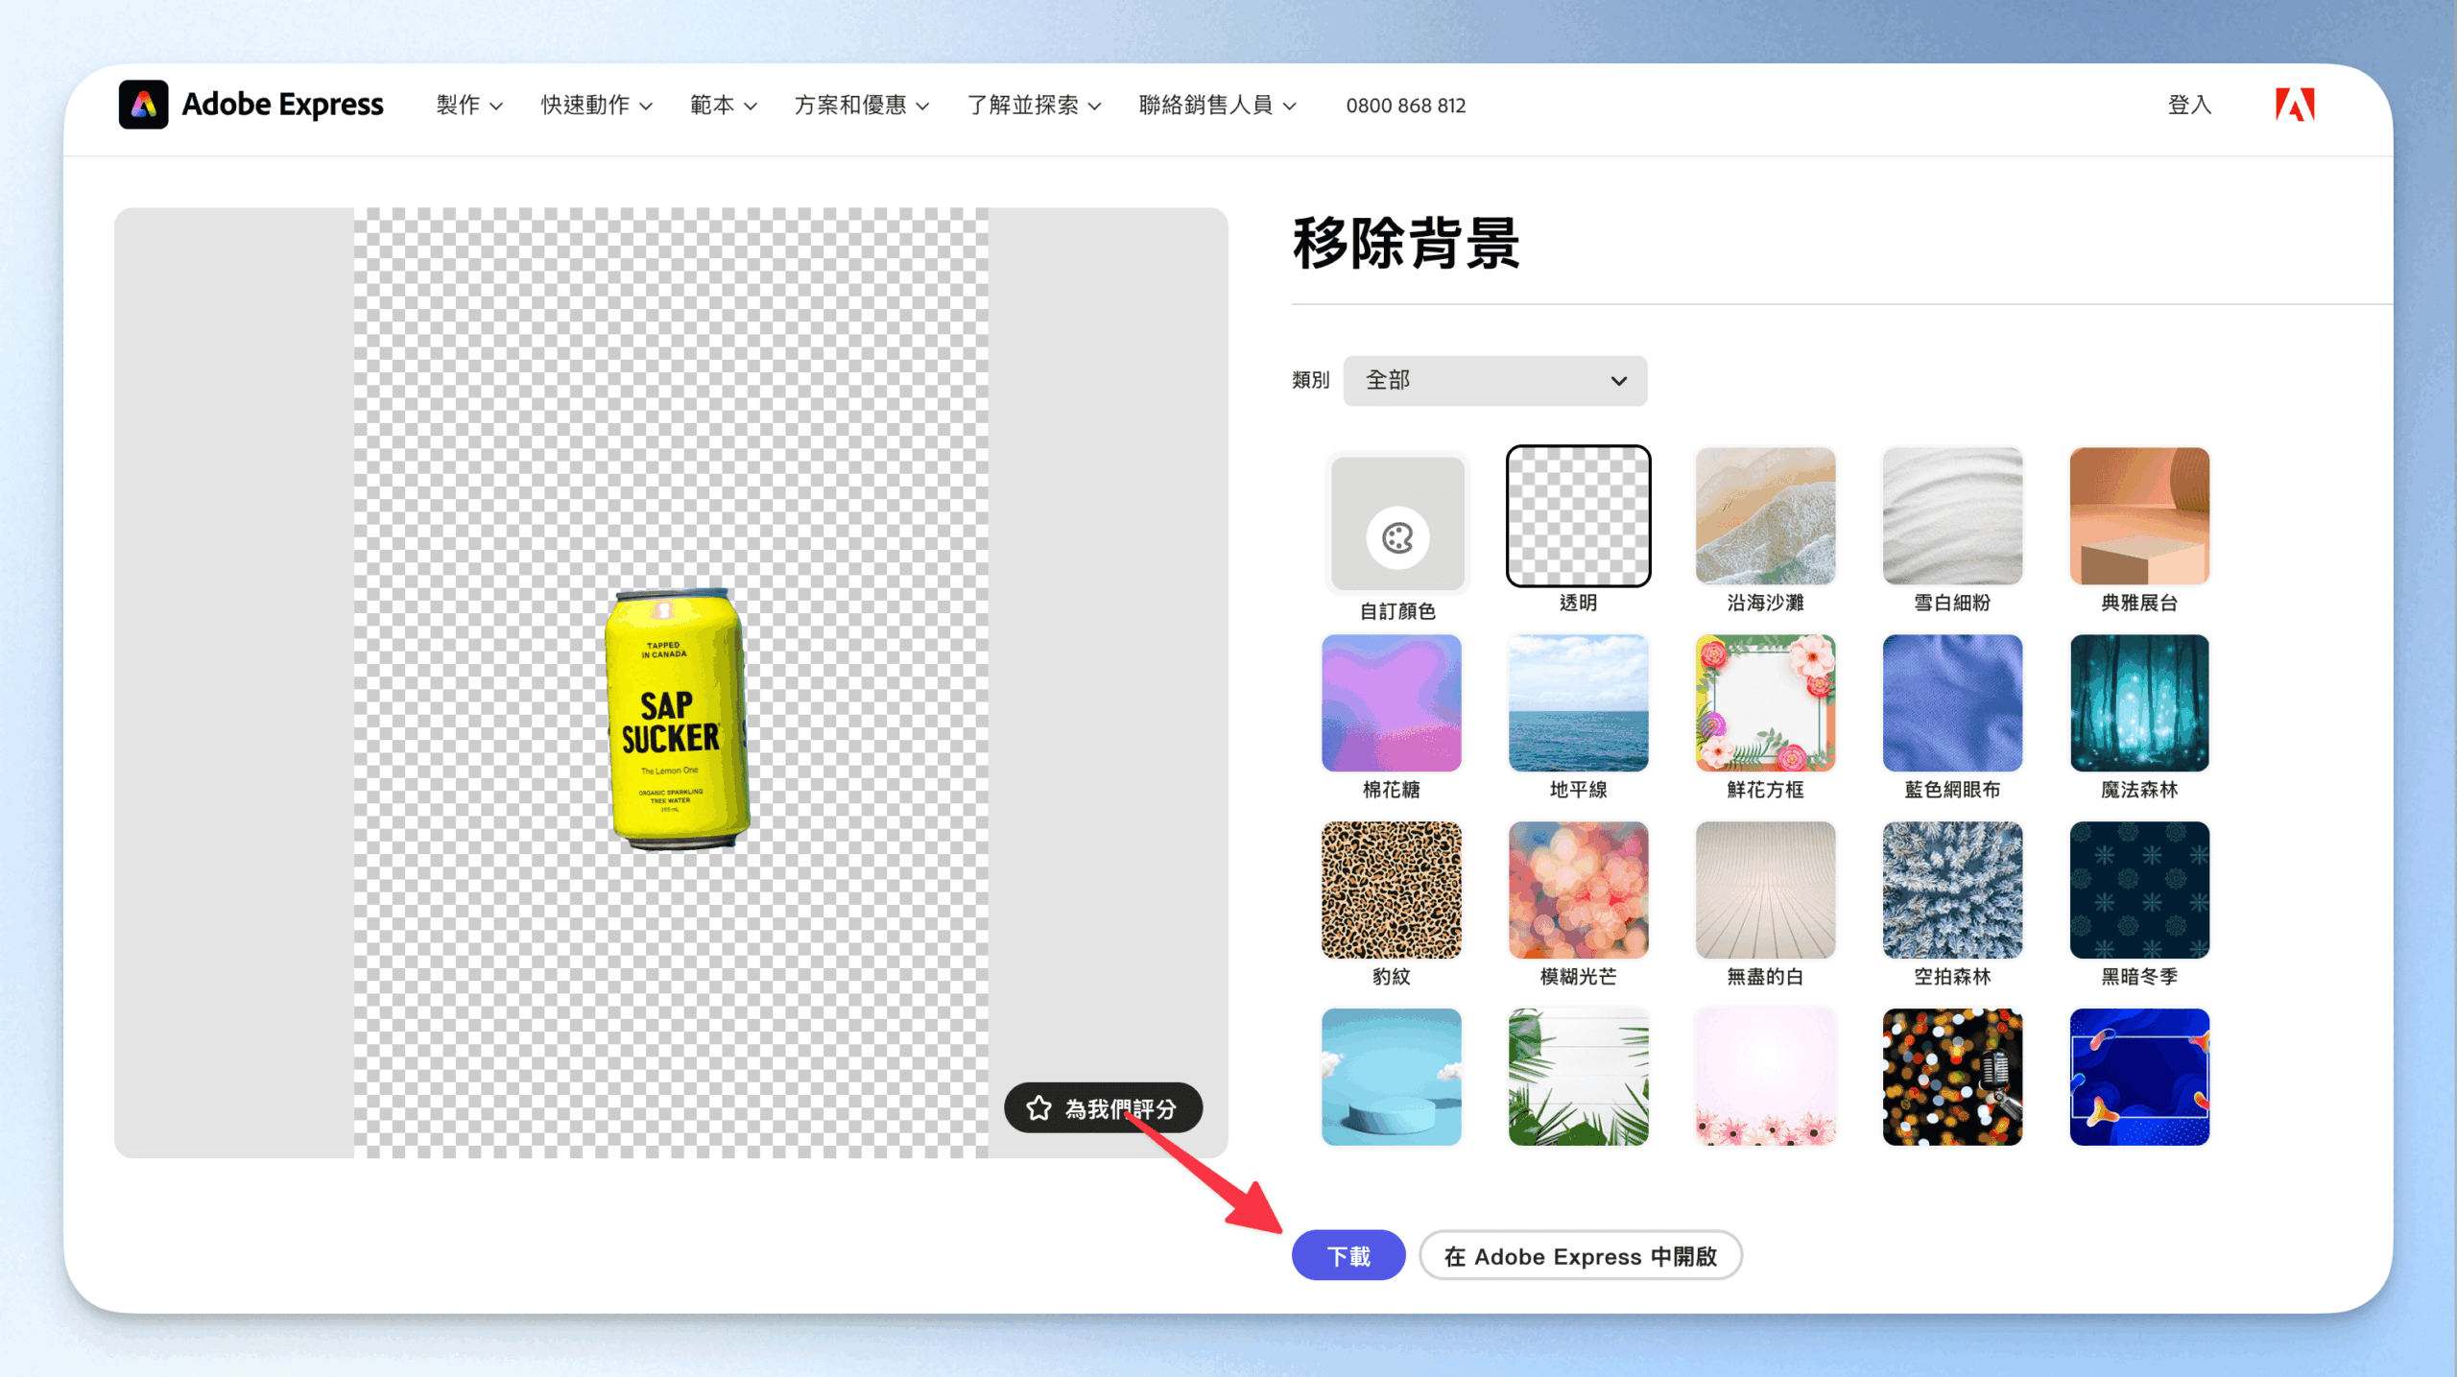Select the 鮮花方框 floral frame background
The image size is (2457, 1377).
[x=1765, y=702]
